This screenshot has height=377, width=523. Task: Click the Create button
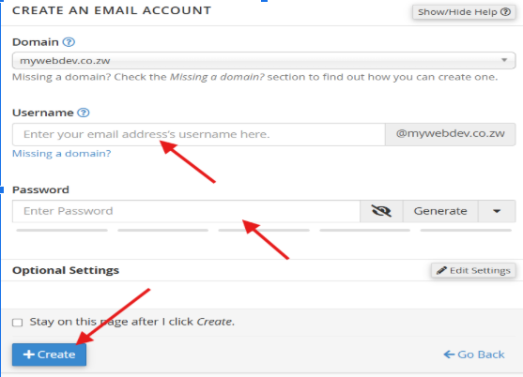coord(50,354)
